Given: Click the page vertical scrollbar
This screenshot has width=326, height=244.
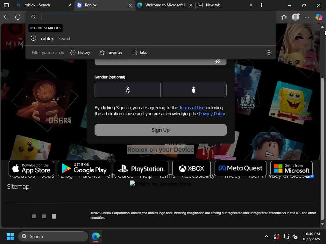Looking at the screenshot, I should (x=322, y=149).
